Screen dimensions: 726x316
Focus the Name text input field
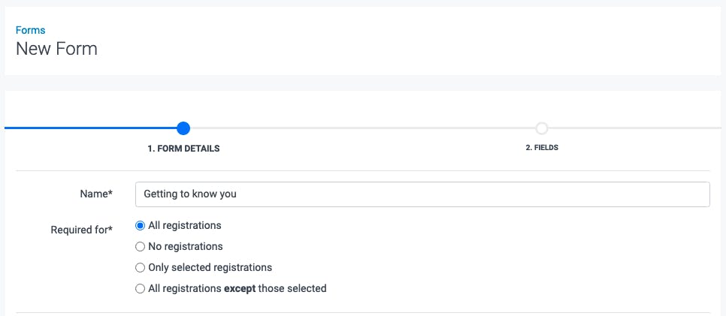point(422,194)
